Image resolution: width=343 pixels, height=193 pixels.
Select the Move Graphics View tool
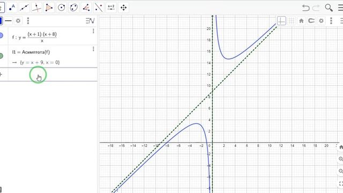pyautogui.click(x=124, y=8)
